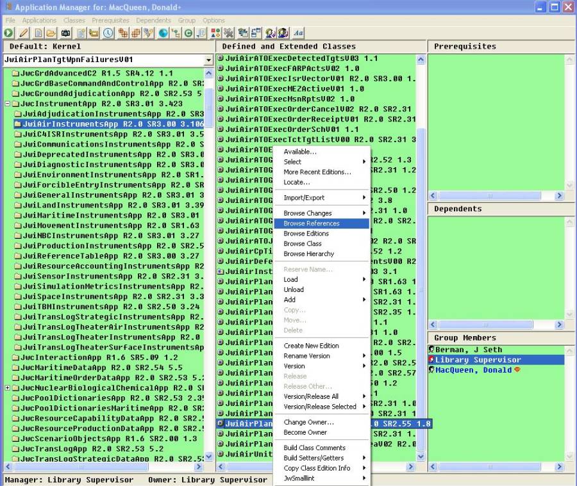Open the application name combo box dropdown
The height and width of the screenshot is (486, 577).
[208, 58]
